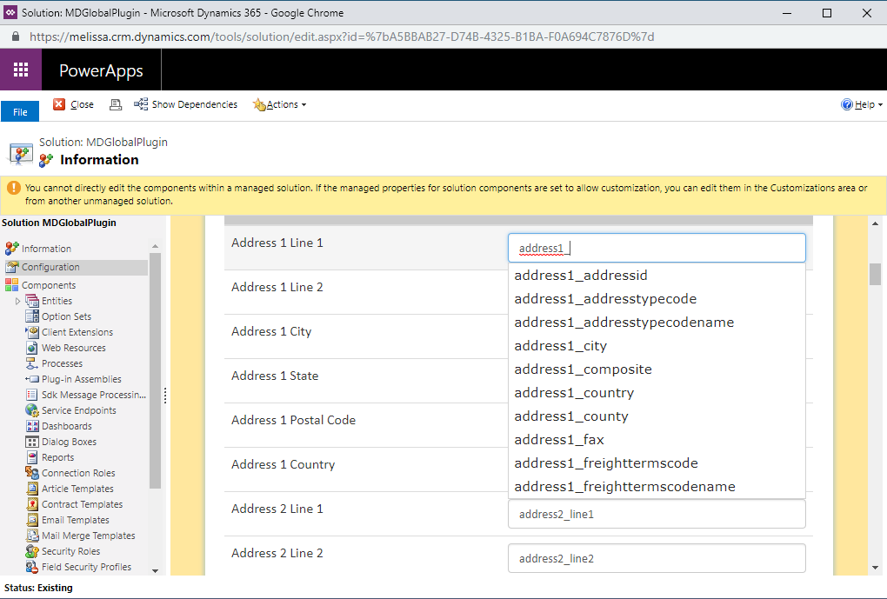887x599 pixels.
Task: Open Show Dependencies
Action: pos(185,104)
